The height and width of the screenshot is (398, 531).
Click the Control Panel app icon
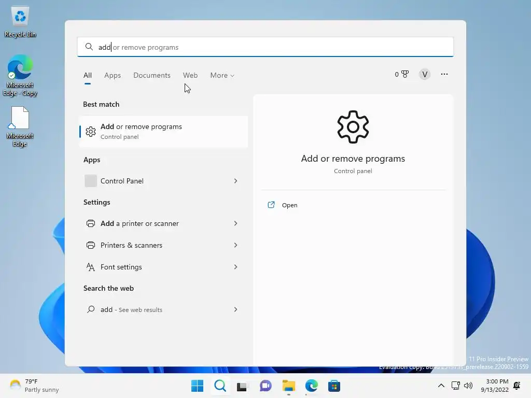point(90,181)
